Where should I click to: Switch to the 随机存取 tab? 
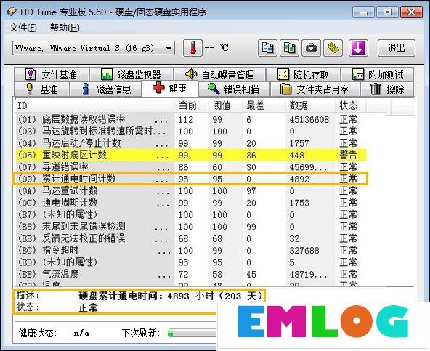click(303, 74)
